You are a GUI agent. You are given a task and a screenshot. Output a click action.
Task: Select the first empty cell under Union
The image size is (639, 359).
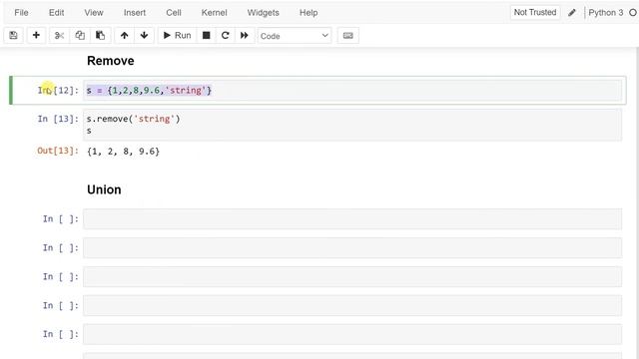click(x=352, y=219)
